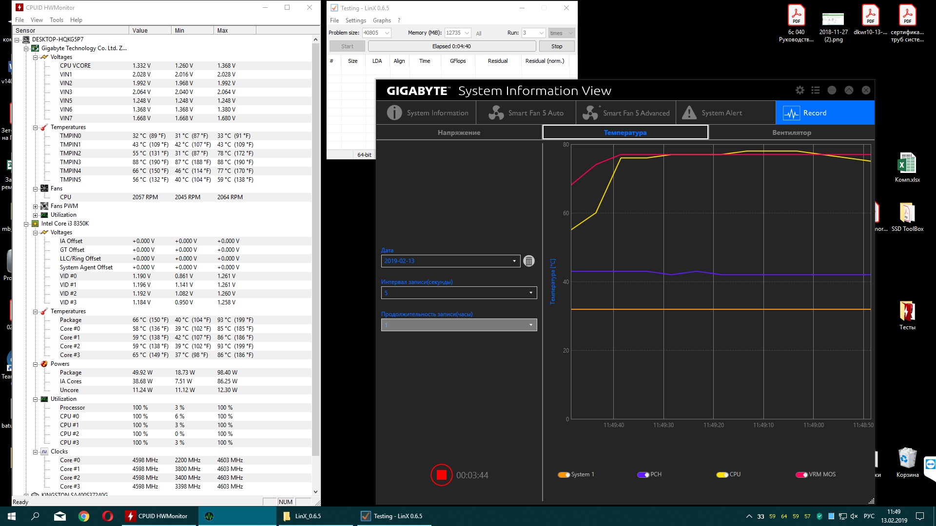Open Chrome from the taskbar
Viewport: 936px width, 526px height.
(84, 516)
